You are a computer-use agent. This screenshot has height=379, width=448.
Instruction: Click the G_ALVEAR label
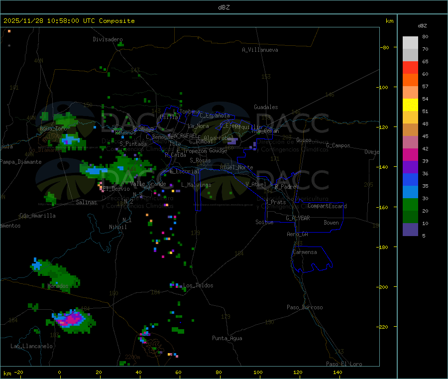pos(298,218)
